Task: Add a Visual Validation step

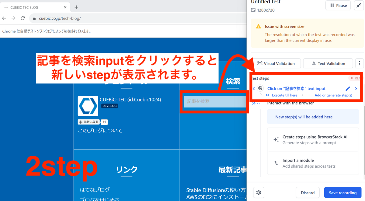Action: [x=276, y=63]
